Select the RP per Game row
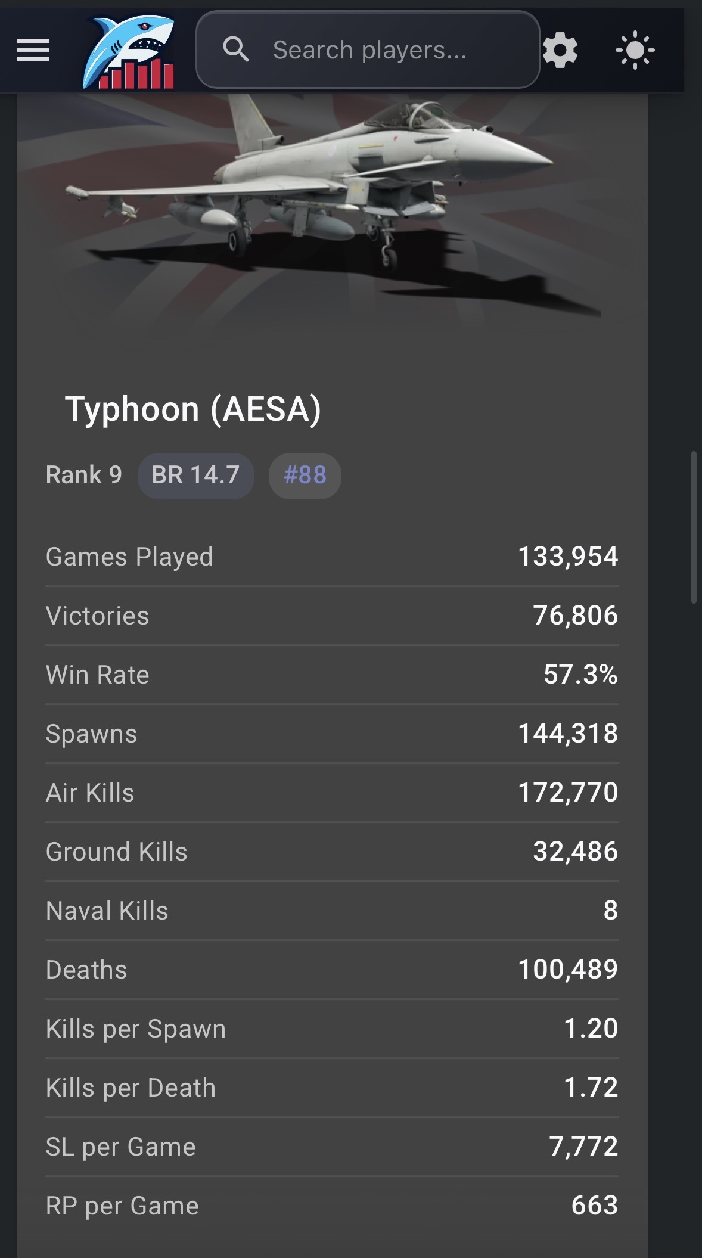This screenshot has width=702, height=1258. pos(332,1206)
